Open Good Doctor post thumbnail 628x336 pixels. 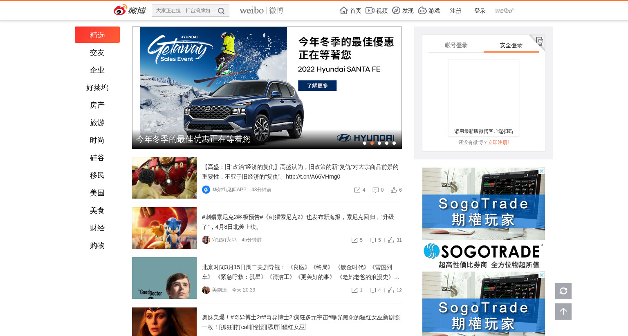point(164,278)
